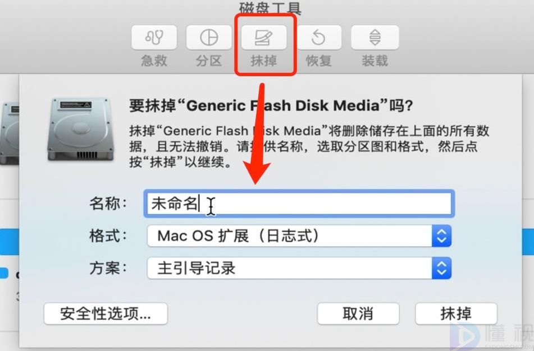Click the 急救 label in the toolbar
The height and width of the screenshot is (351, 534).
[154, 61]
